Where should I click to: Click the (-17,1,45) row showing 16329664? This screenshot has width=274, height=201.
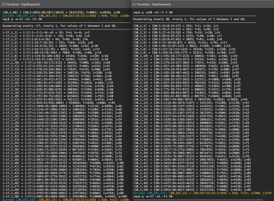tap(63, 180)
